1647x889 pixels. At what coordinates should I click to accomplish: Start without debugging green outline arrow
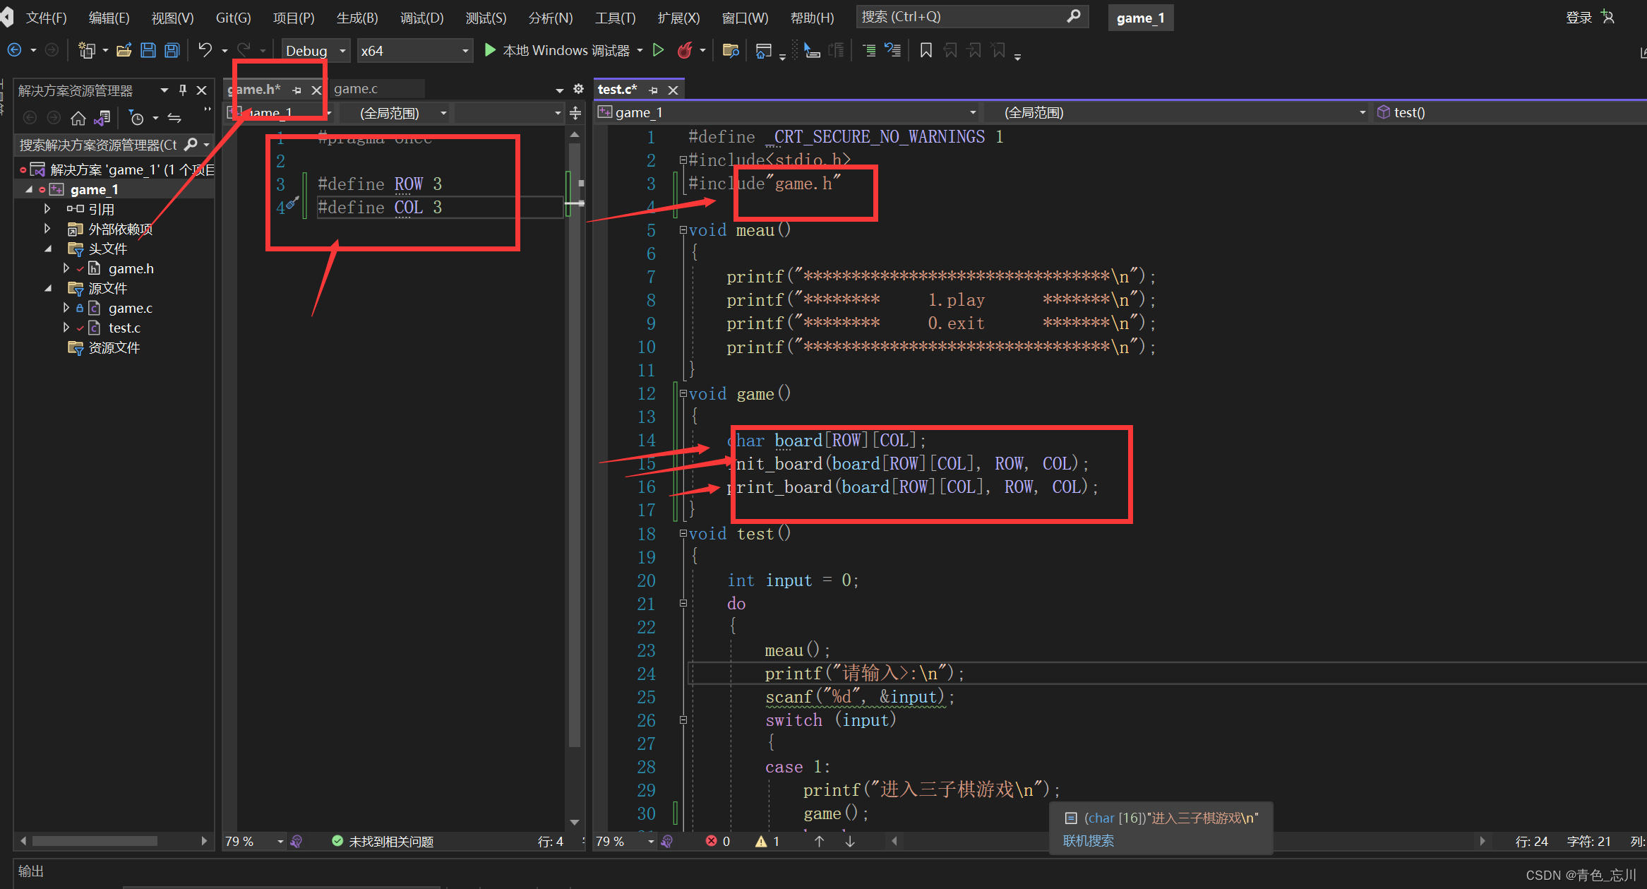click(658, 50)
